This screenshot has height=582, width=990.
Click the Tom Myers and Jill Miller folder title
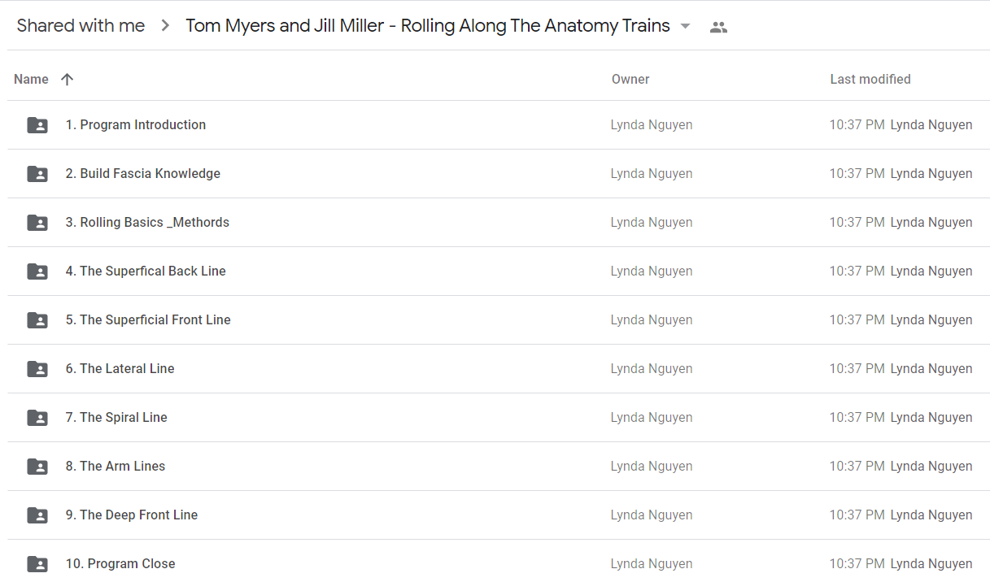point(428,26)
